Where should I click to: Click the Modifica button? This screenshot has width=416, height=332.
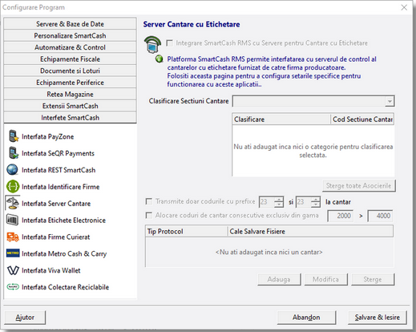tap(325, 279)
